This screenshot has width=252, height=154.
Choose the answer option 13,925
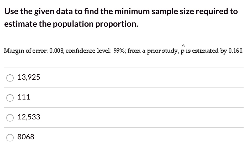[28, 77]
